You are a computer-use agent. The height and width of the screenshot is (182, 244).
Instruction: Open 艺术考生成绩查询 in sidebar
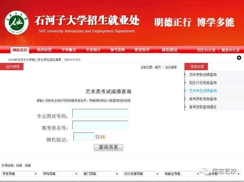[x=203, y=91]
